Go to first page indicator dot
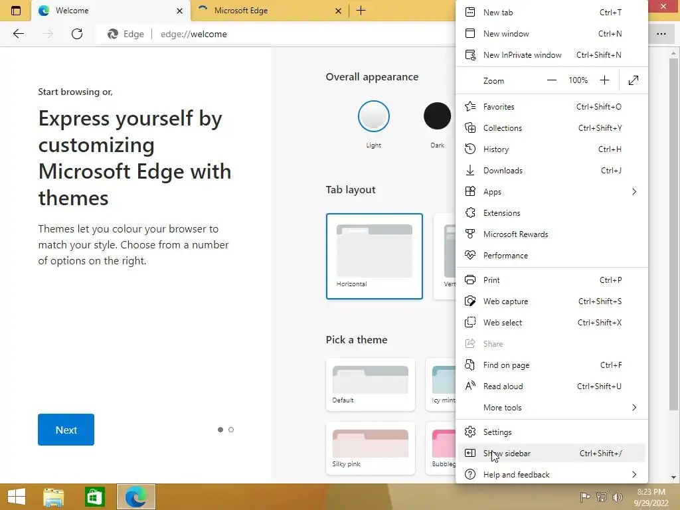Image resolution: width=680 pixels, height=510 pixels. tap(220, 430)
